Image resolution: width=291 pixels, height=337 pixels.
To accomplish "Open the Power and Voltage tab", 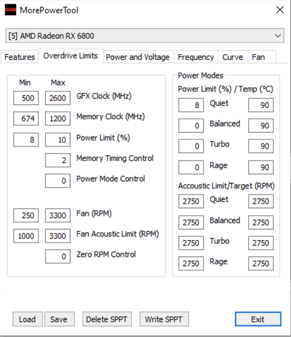I will click(x=138, y=57).
